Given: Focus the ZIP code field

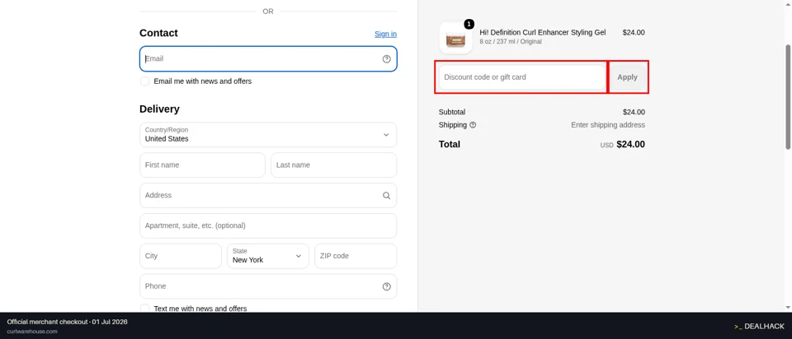Looking at the screenshot, I should (356, 256).
